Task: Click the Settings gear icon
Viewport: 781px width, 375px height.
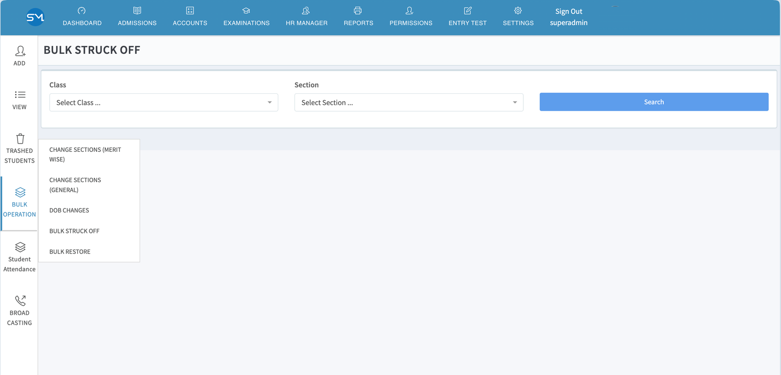Action: 518,11
